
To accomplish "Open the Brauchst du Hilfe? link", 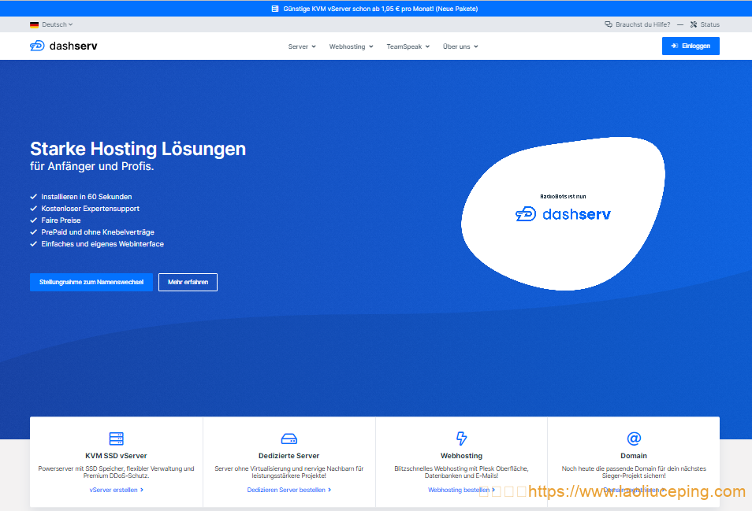I will (642, 24).
